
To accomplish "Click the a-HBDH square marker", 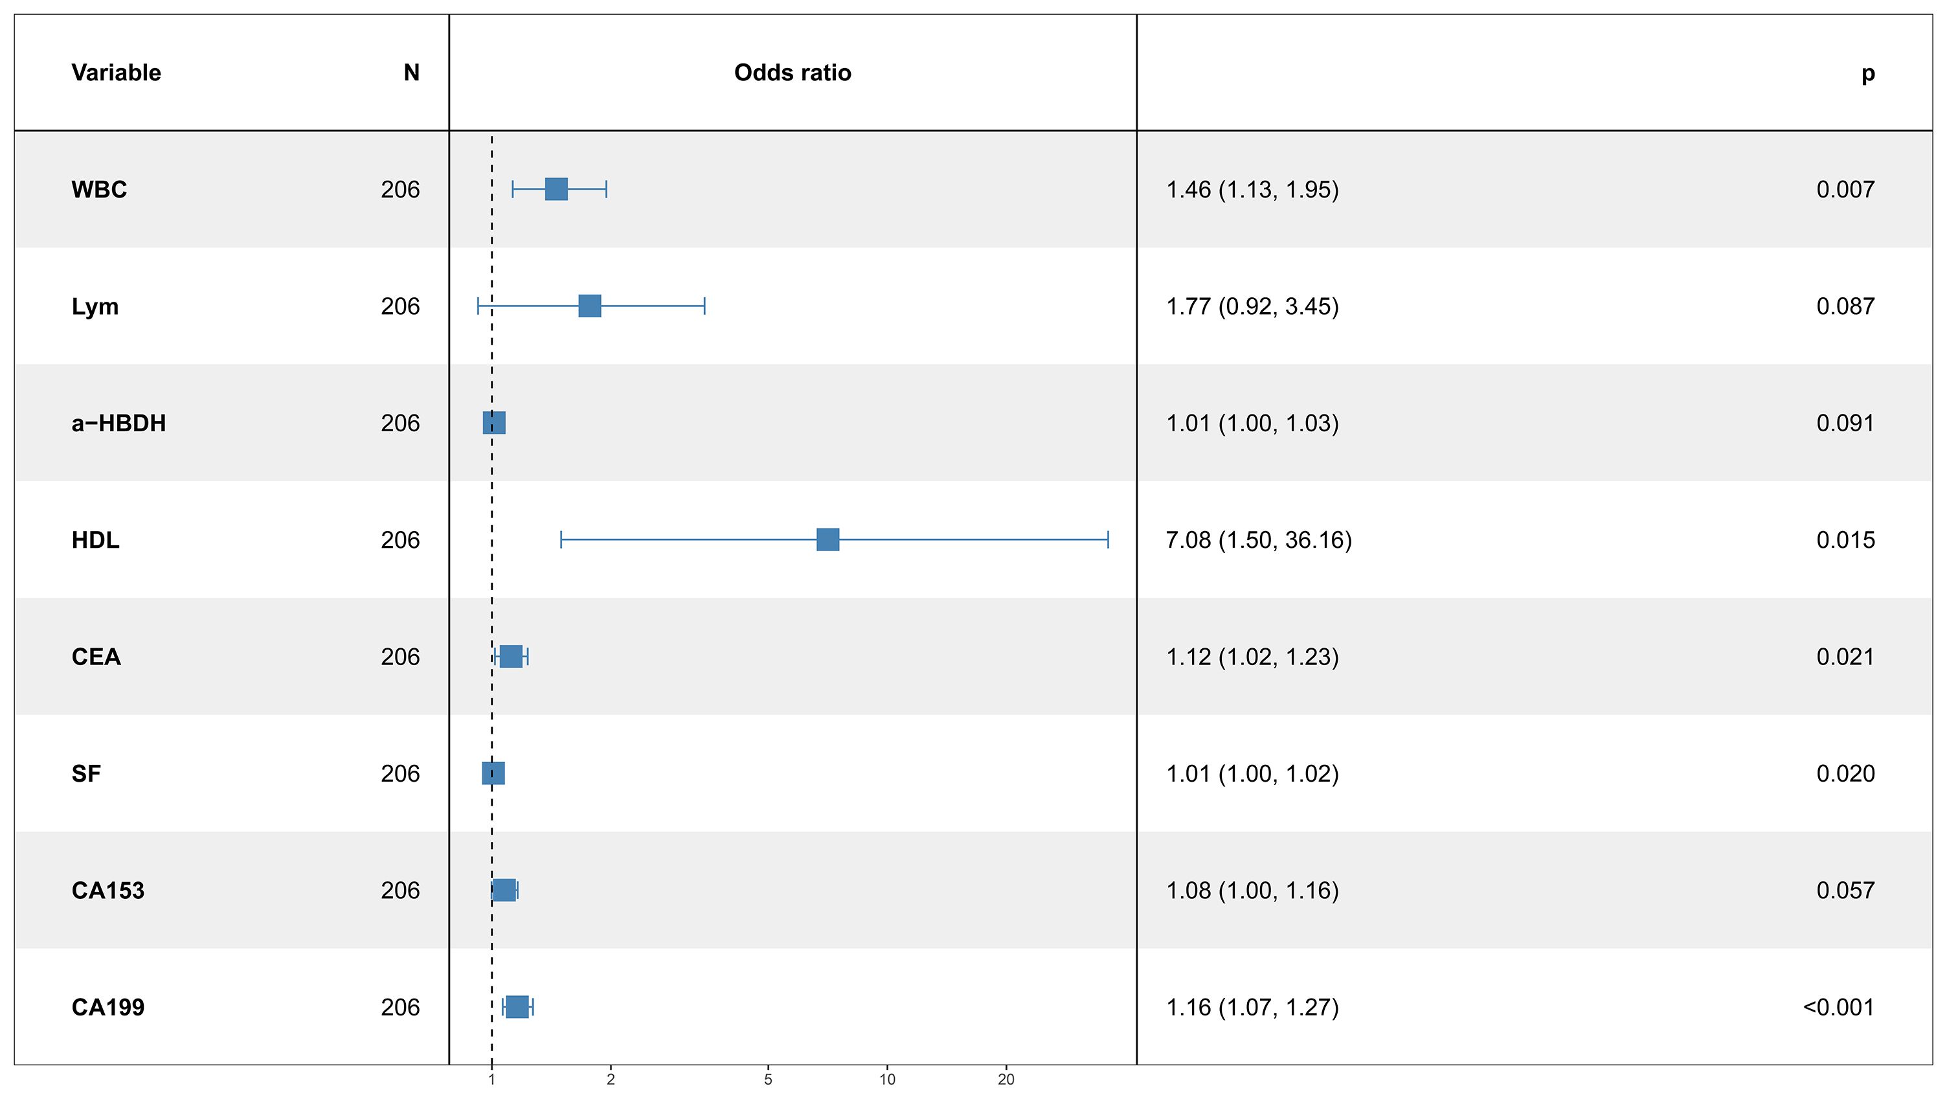I will click(x=494, y=422).
